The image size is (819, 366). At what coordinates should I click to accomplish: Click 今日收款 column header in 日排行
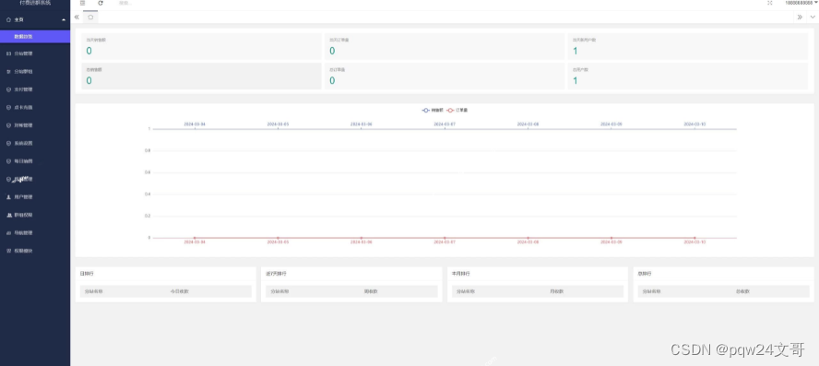pos(180,291)
